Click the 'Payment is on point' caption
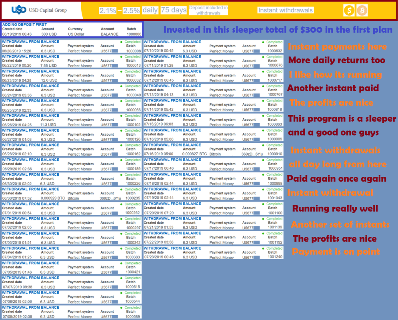The height and width of the screenshot is (320, 398). point(336,252)
